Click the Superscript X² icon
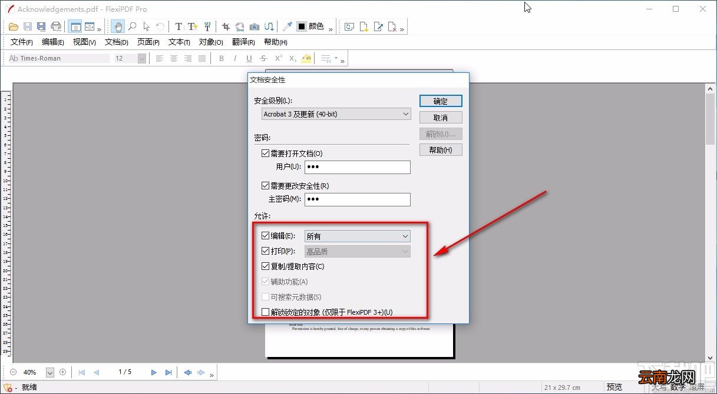Screen dimensions: 717x394 pos(278,58)
